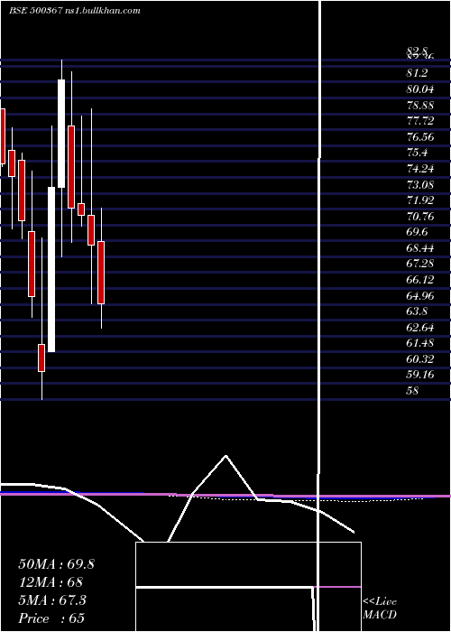451x632 pixels.
Task: Select the tallest white bullish candlestick
Action: 51,269
